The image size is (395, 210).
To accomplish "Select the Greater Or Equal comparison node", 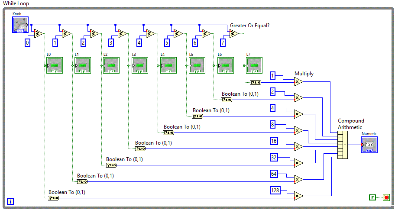I will click(234, 34).
